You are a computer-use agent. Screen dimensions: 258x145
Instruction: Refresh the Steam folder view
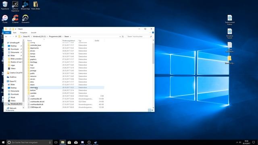click(x=123, y=37)
